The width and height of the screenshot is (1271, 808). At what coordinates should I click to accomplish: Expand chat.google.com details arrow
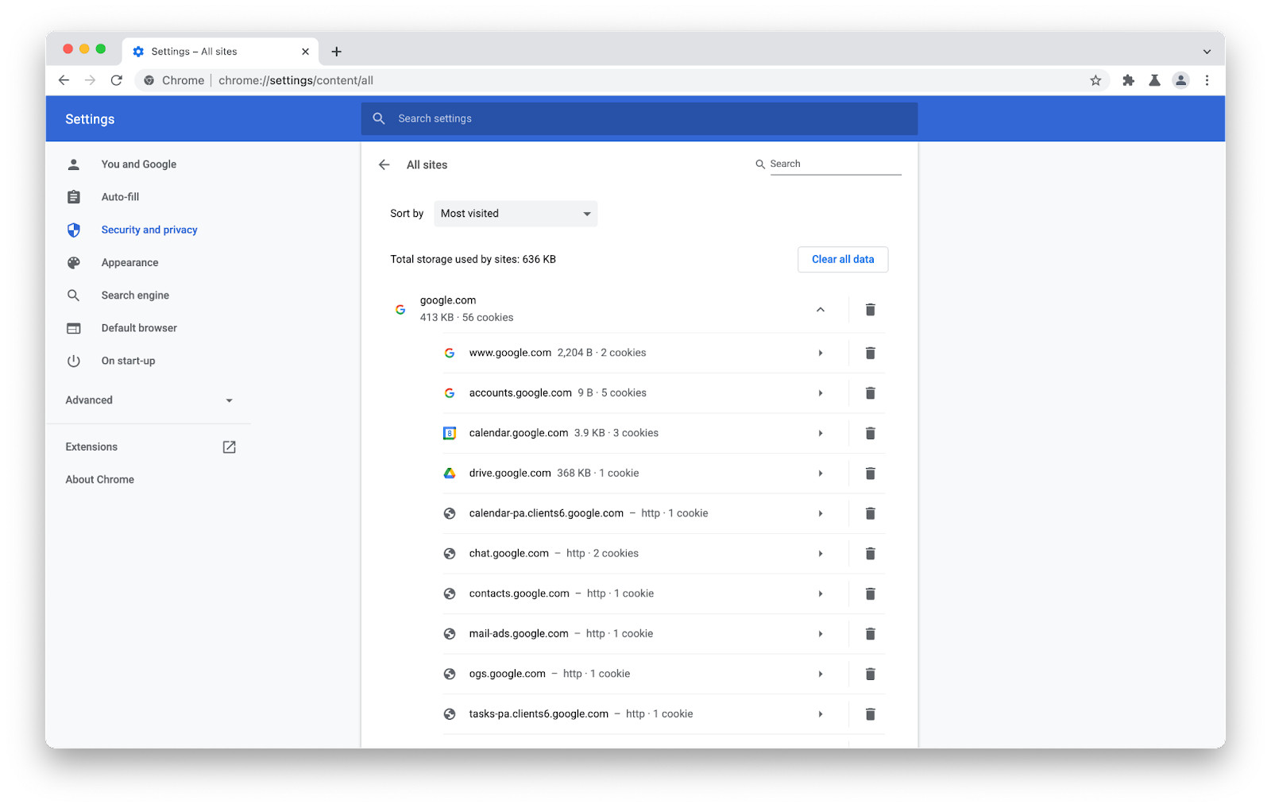pyautogui.click(x=821, y=554)
